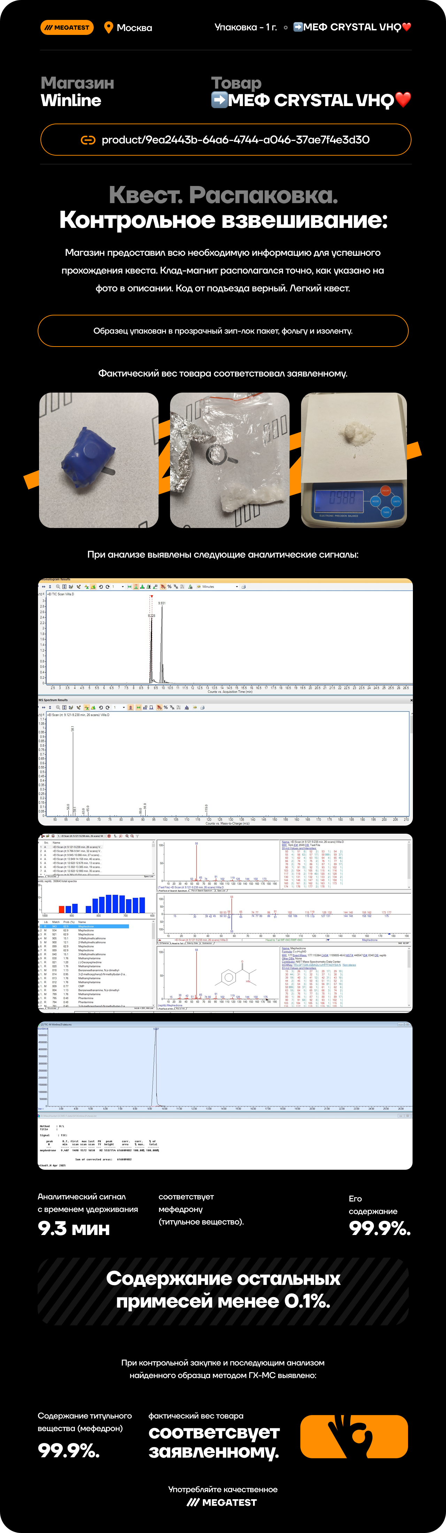Expand the number dropdown in chromatogram toolbar
The image size is (446, 1533).
pyautogui.click(x=122, y=587)
